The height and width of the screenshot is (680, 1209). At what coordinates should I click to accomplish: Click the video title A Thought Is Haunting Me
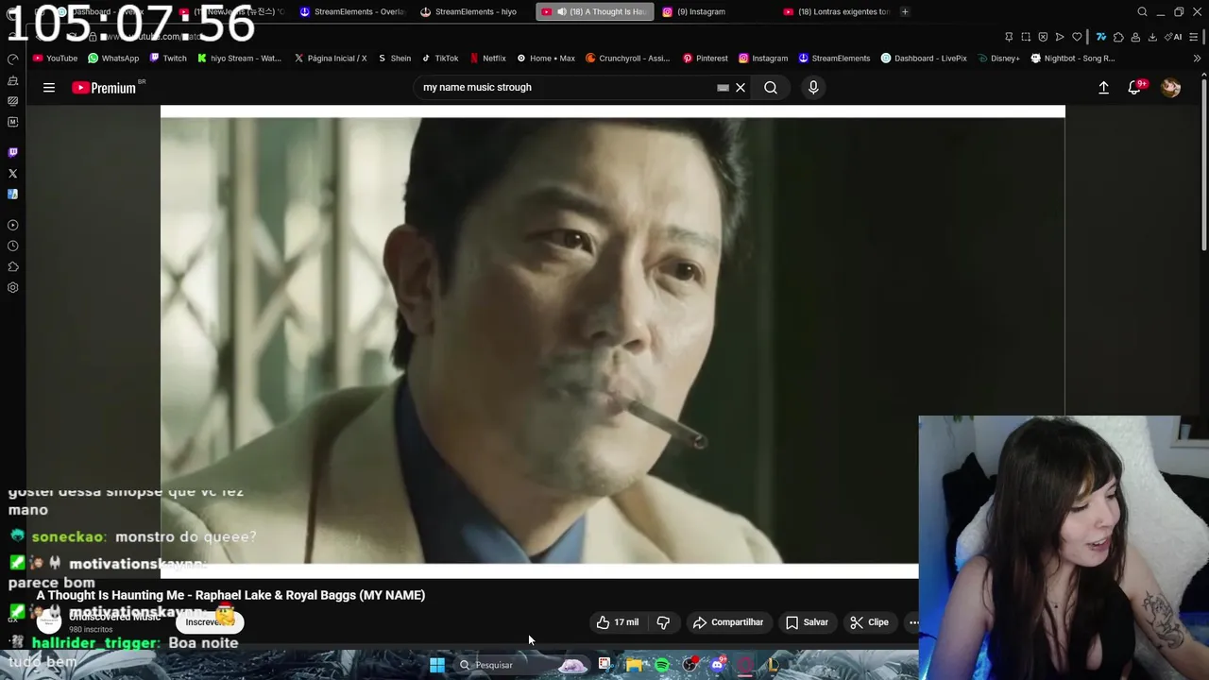click(x=230, y=595)
